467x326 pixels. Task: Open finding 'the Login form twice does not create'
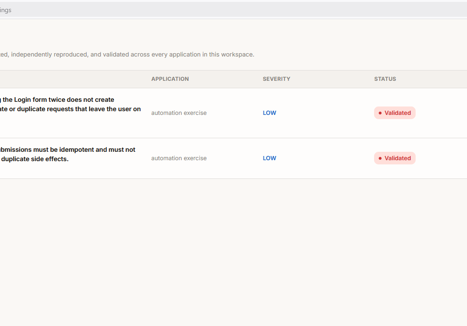tap(57, 100)
